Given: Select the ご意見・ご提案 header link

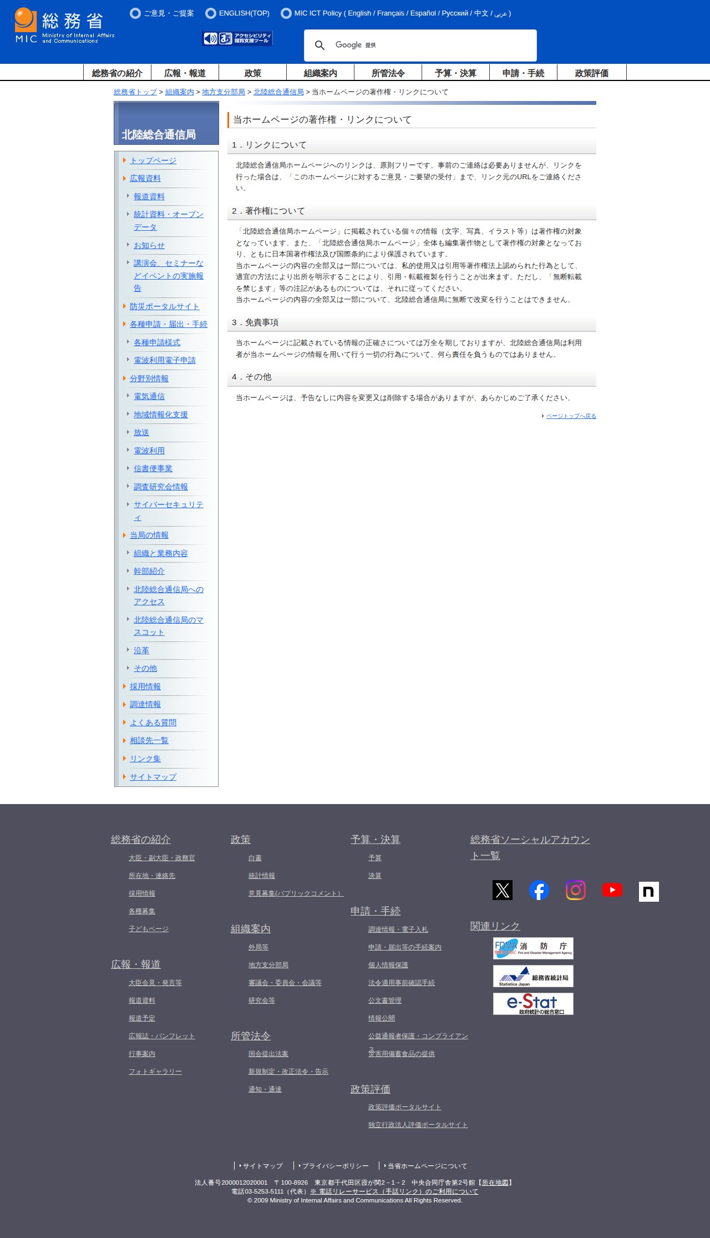Looking at the screenshot, I should pos(162,13).
